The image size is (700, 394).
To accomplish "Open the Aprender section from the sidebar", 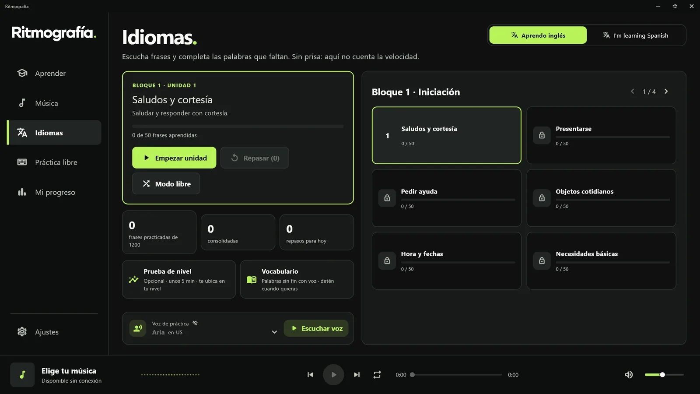I will [54, 73].
